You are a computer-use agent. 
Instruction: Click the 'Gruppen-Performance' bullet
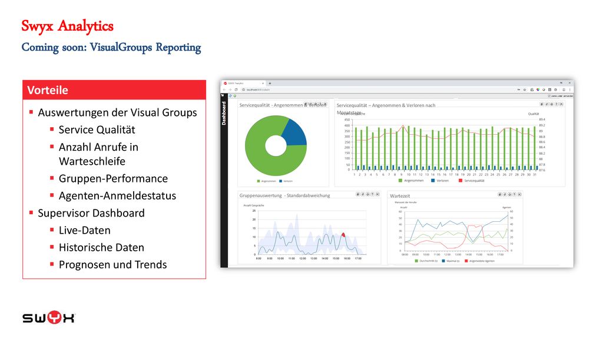tap(113, 178)
